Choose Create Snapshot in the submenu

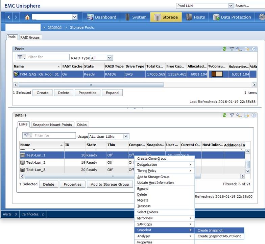tap(219, 230)
